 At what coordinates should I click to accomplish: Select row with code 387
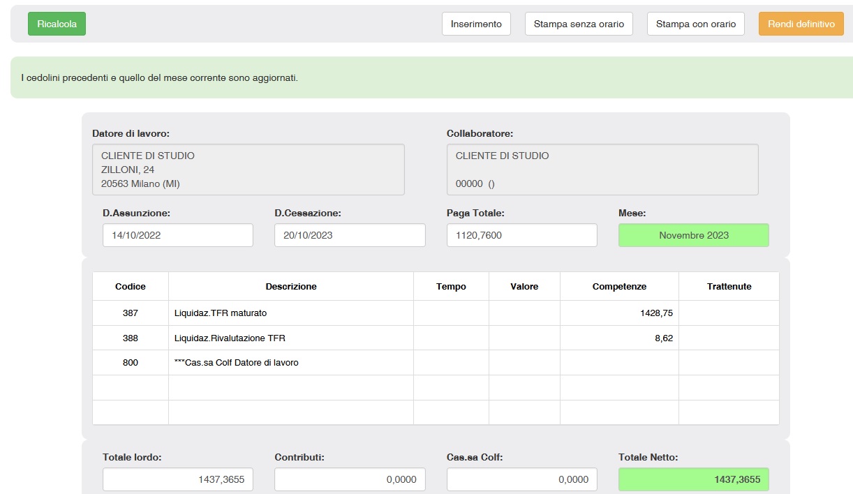(x=131, y=313)
